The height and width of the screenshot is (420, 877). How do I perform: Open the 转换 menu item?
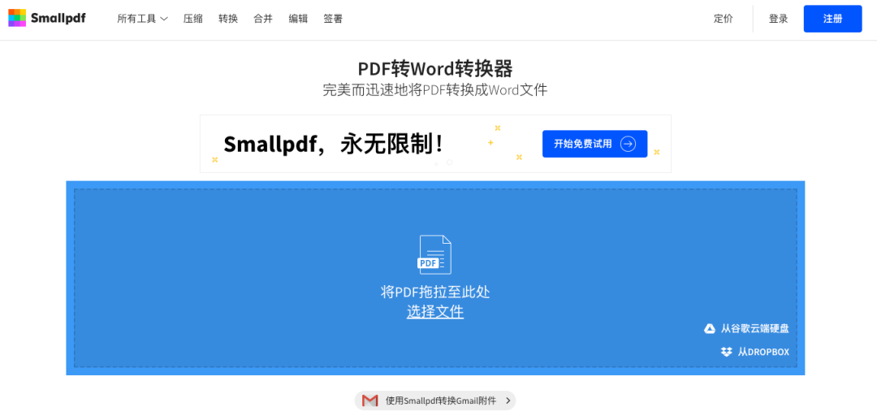[228, 19]
